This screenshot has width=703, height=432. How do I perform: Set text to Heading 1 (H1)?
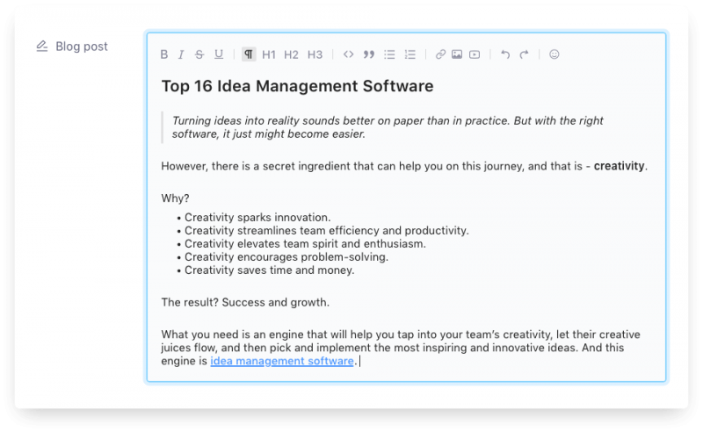pos(269,54)
